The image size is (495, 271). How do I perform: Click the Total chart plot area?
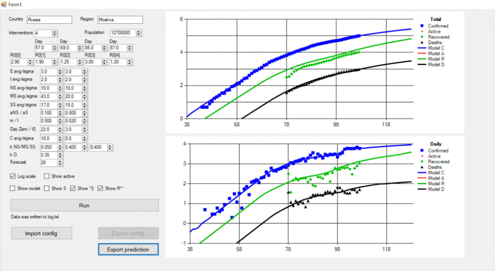[300, 69]
